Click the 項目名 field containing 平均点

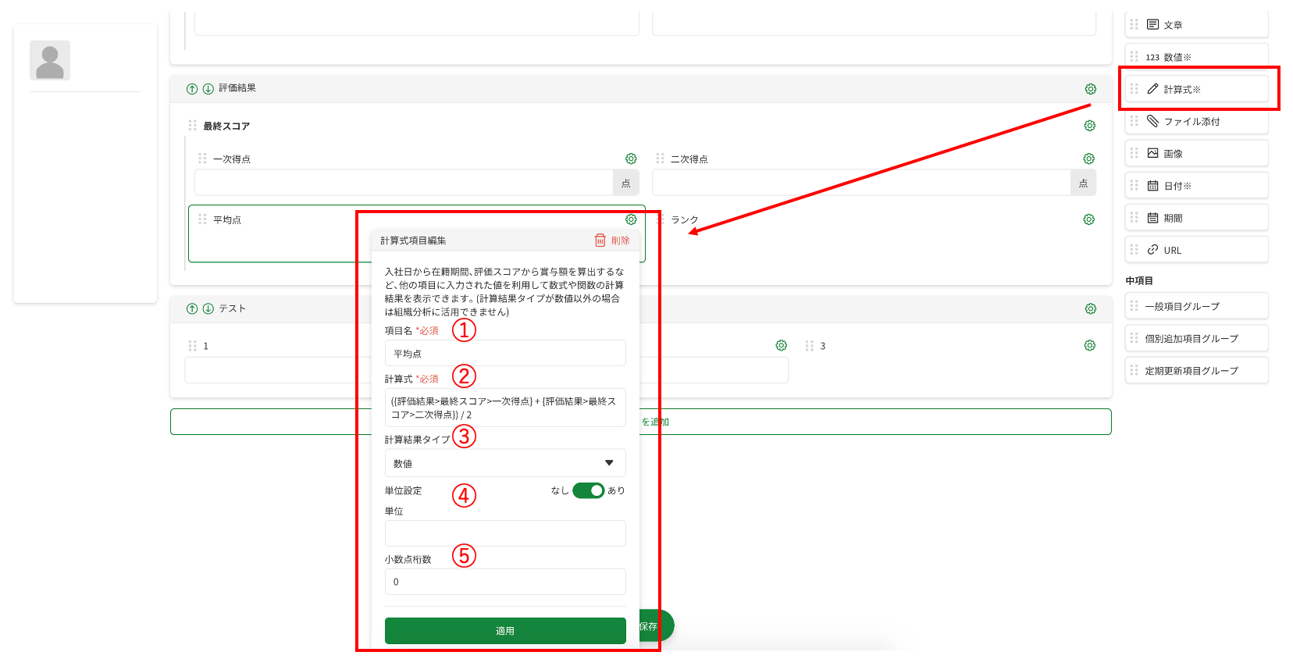505,353
